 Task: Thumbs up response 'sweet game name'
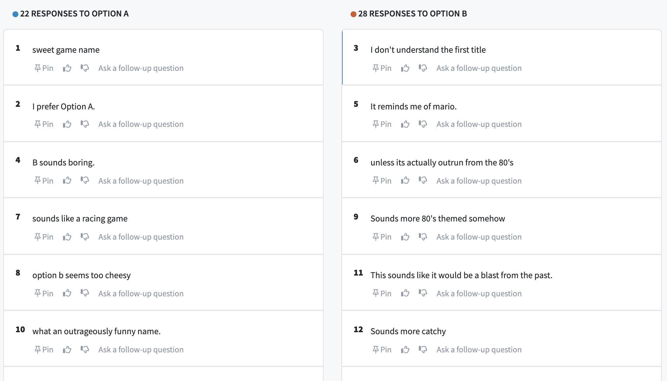point(67,68)
